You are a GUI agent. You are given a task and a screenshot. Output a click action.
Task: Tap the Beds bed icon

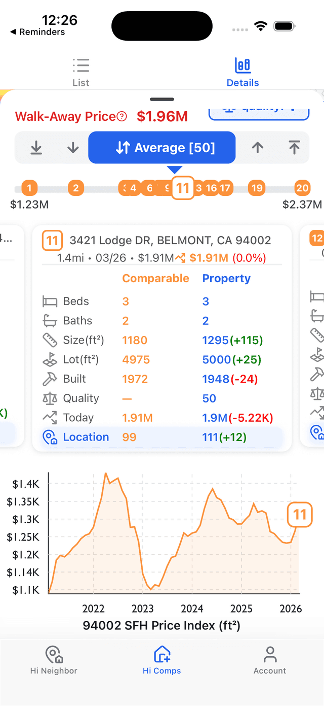(50, 302)
